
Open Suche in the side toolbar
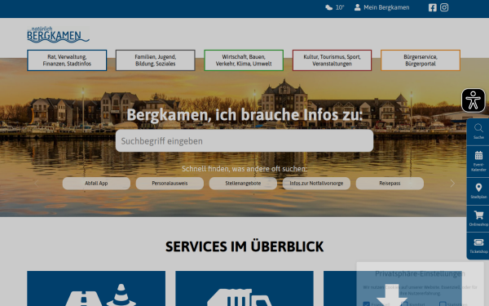click(478, 131)
